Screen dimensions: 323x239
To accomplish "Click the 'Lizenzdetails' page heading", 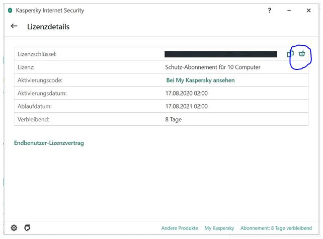I will 48,27.
